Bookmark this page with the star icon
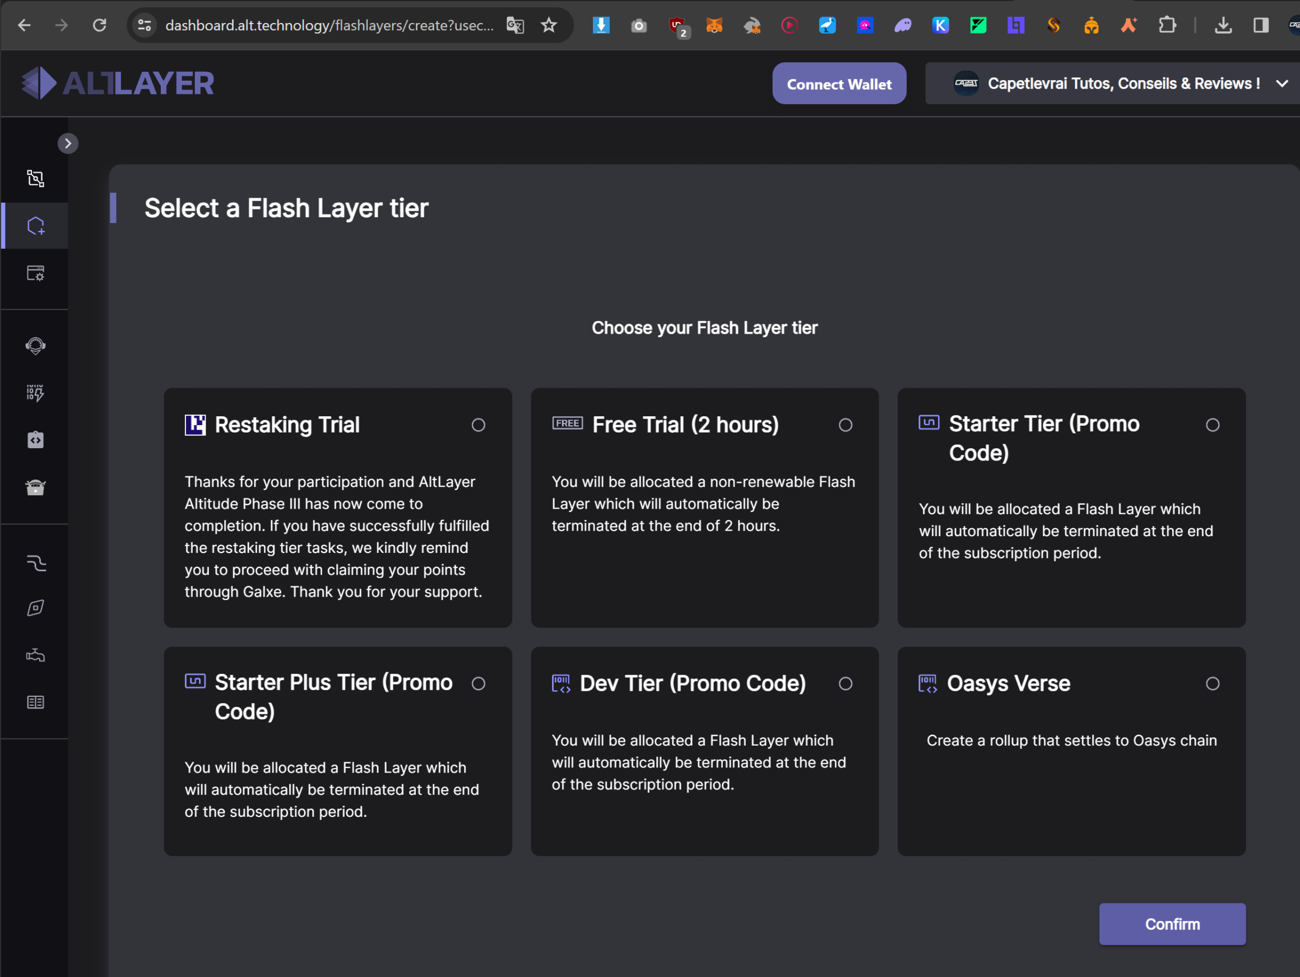Viewport: 1300px width, 977px height. [549, 25]
